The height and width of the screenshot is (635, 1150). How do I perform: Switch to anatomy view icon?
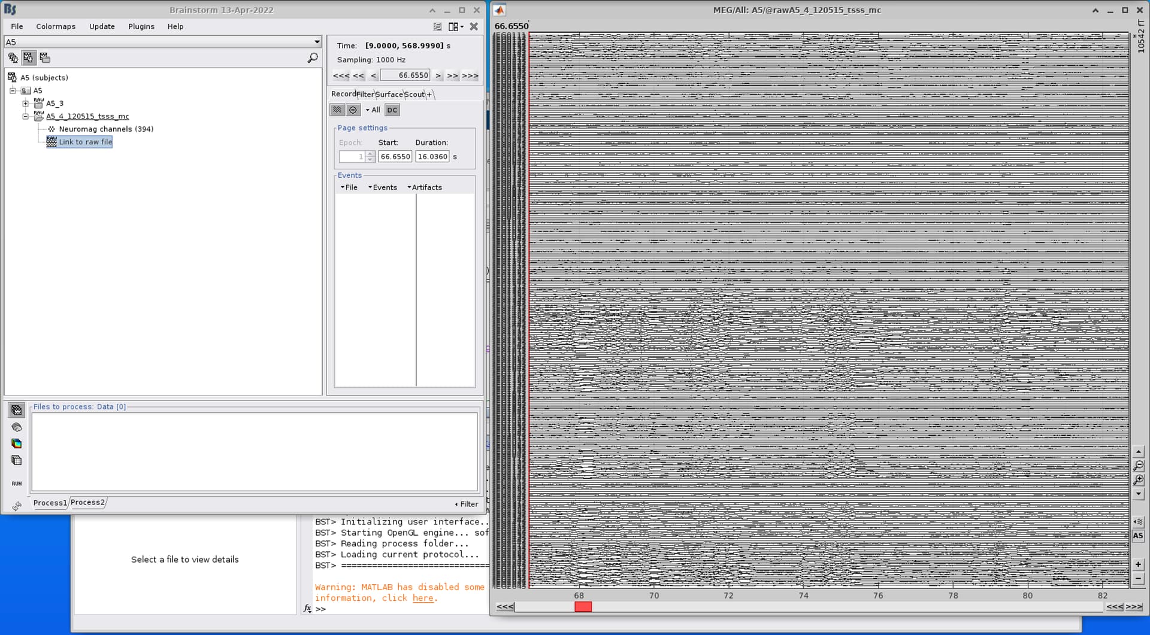click(x=13, y=58)
